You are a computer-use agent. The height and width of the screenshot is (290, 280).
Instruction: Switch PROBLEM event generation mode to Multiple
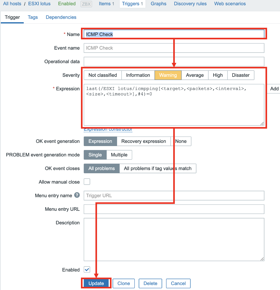click(119, 155)
